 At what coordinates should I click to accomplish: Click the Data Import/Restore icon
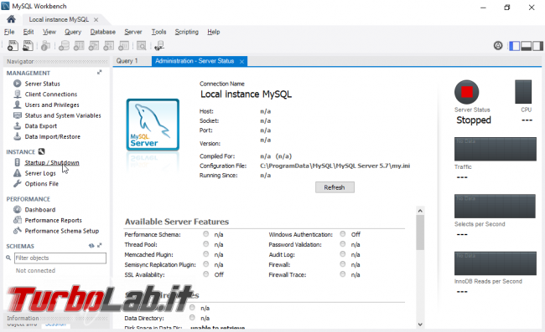click(x=17, y=136)
